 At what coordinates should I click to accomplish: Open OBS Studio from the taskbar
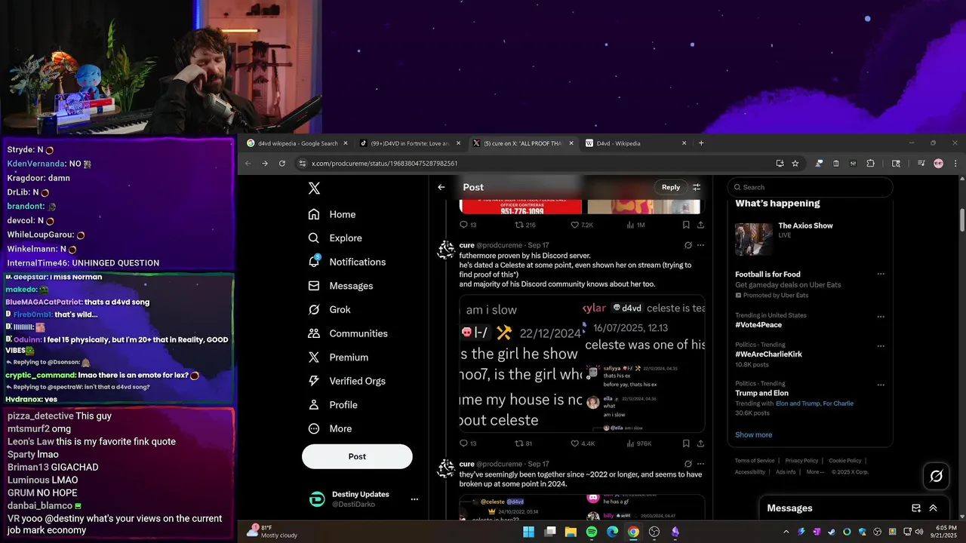[654, 532]
